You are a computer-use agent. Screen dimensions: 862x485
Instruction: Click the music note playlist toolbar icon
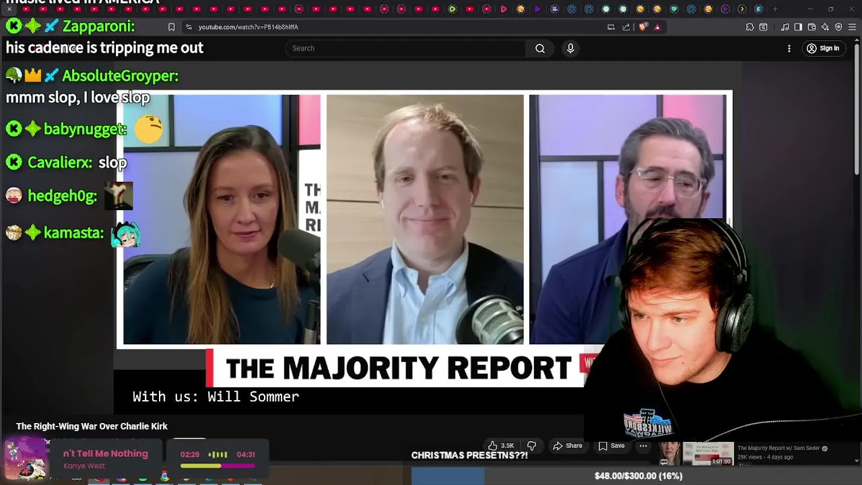[x=785, y=27]
